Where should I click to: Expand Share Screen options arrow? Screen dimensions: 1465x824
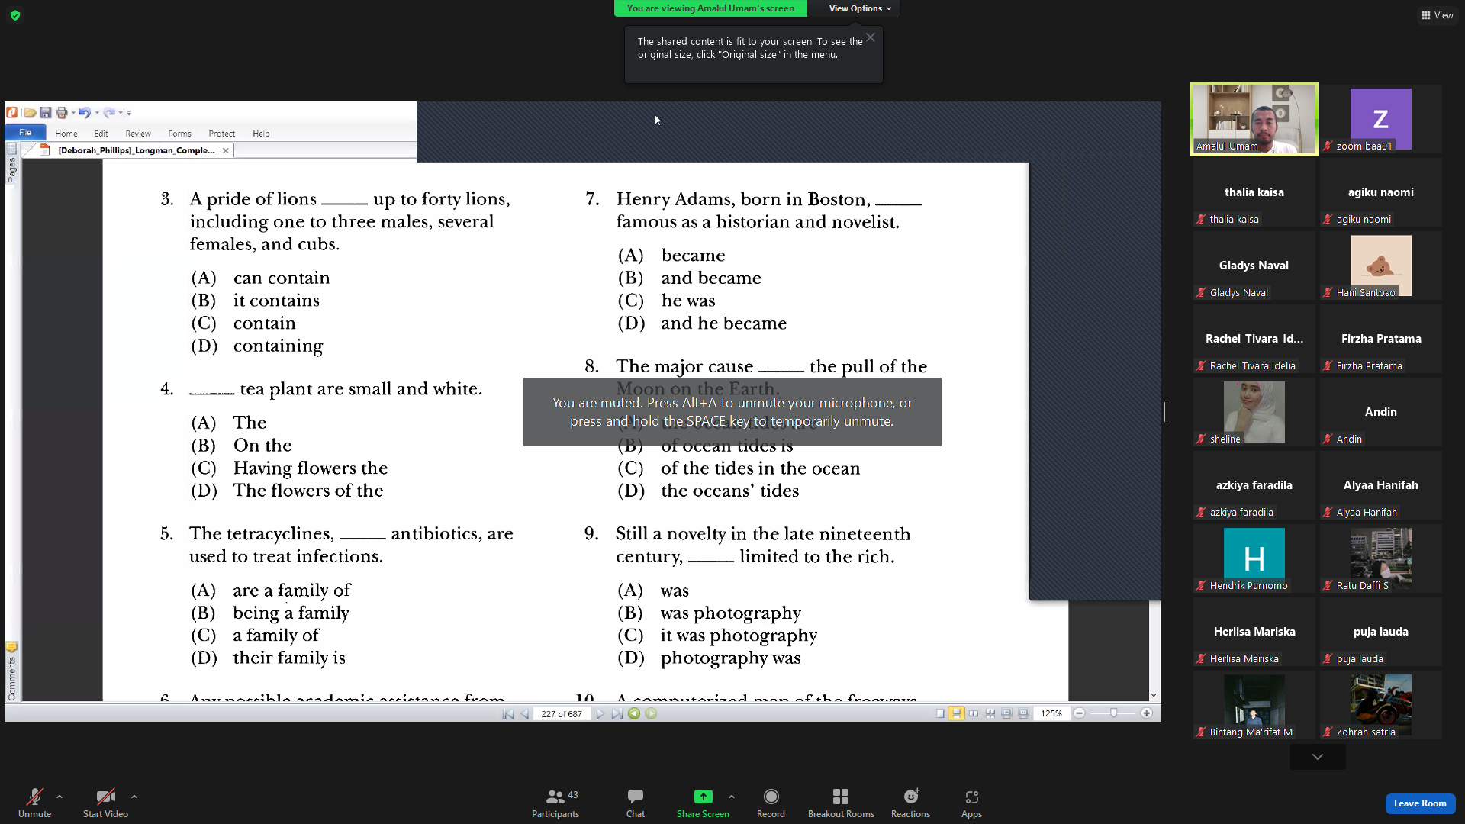click(732, 797)
